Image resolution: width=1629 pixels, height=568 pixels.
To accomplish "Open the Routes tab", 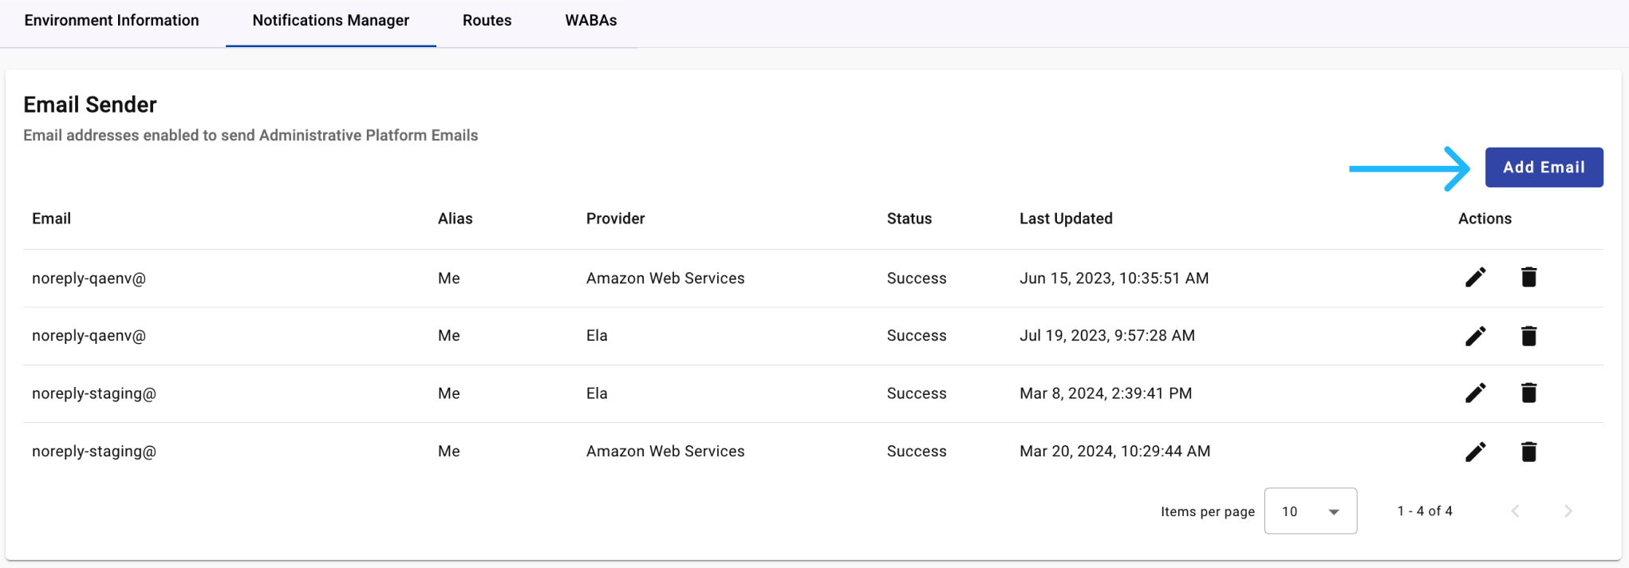I will coord(487,21).
